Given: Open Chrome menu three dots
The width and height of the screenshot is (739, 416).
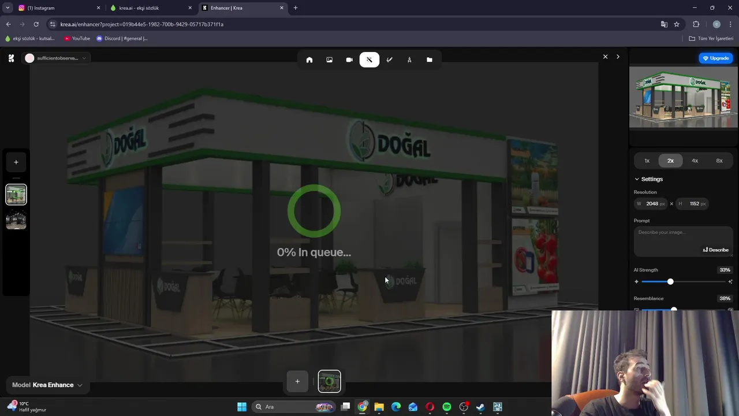Looking at the screenshot, I should pyautogui.click(x=731, y=24).
